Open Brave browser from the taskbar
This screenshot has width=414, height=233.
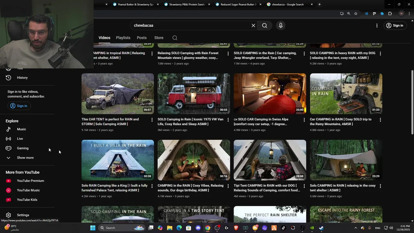tap(236, 228)
